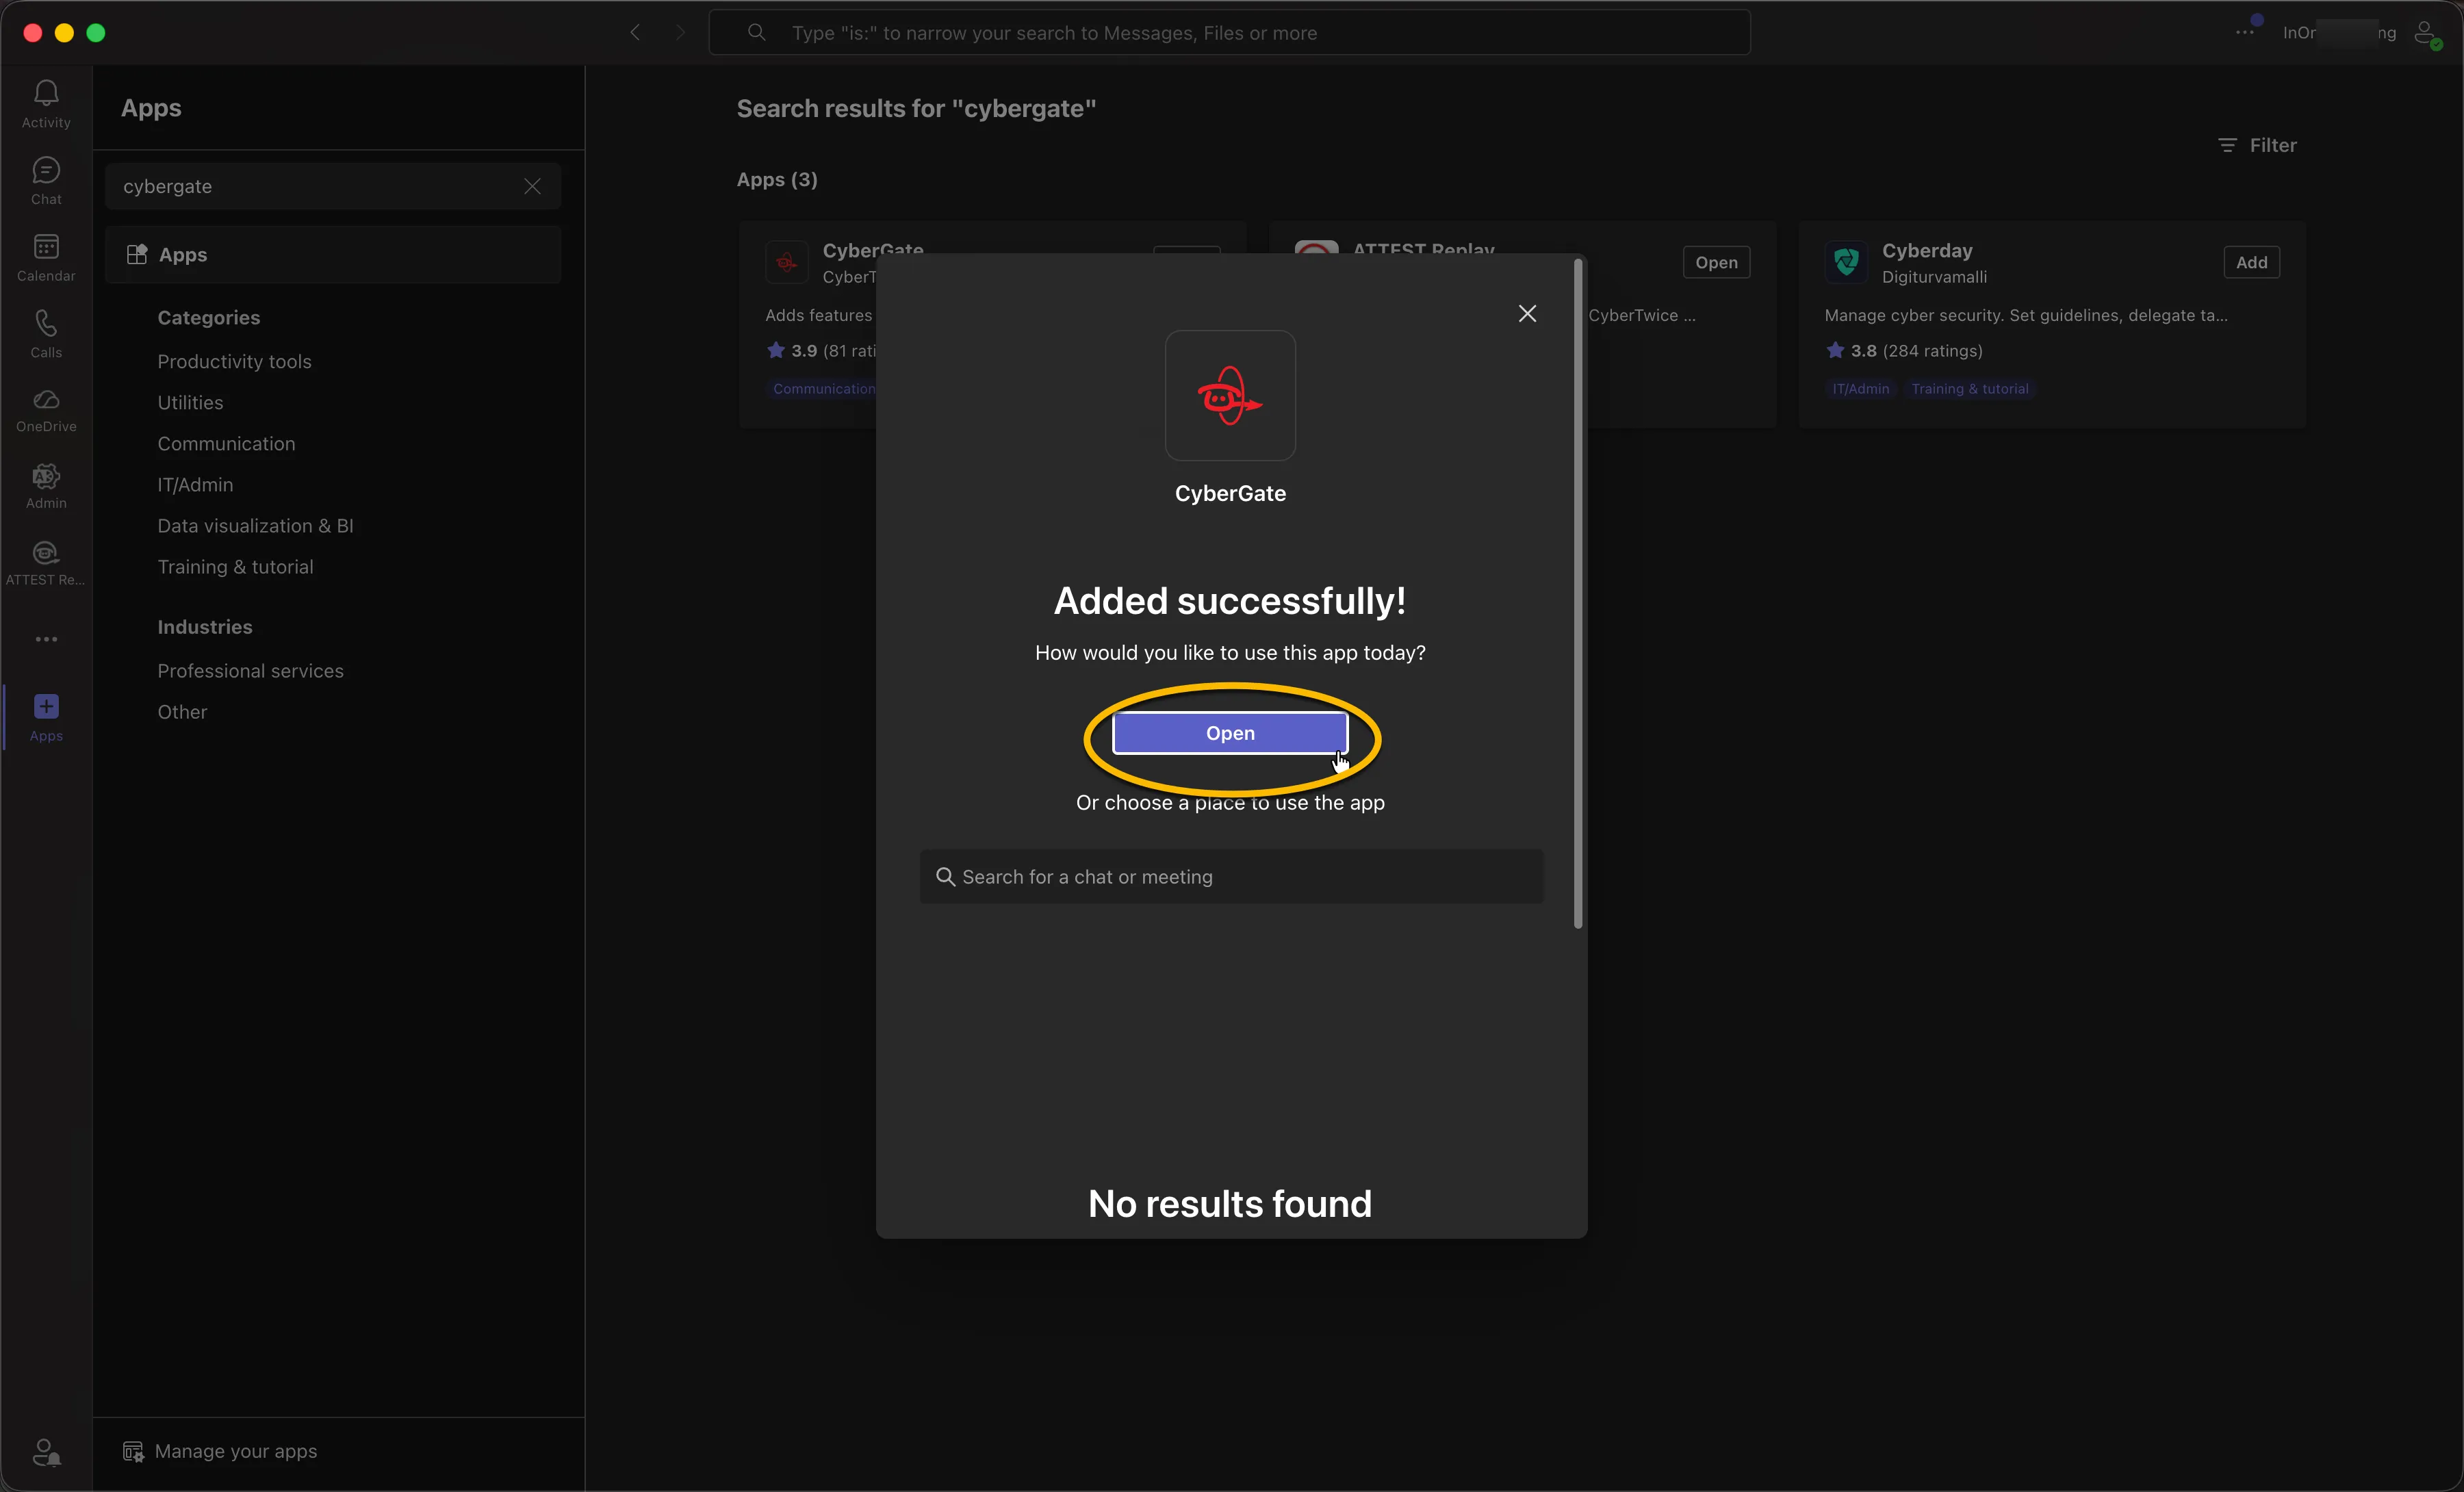Click IT/Admin tag on Cyberday card
This screenshot has height=1492, width=2464.
(1860, 389)
